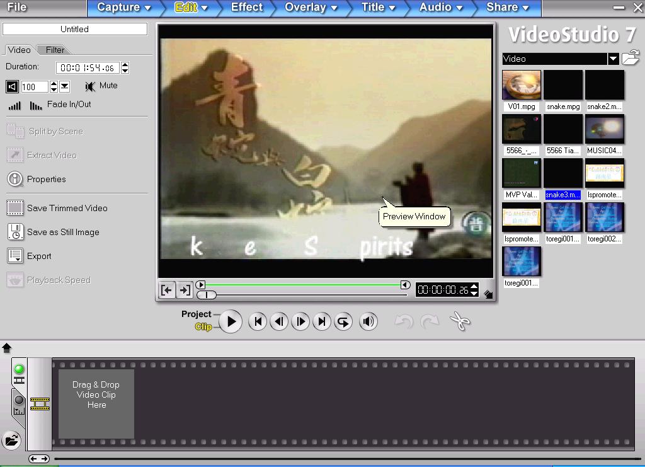Click the scissors cut clip icon
The height and width of the screenshot is (467, 645).
460,321
